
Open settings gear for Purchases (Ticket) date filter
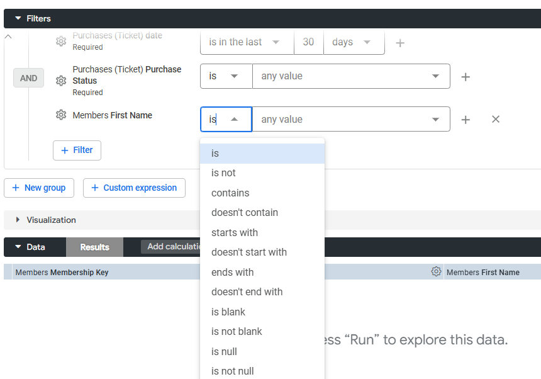coord(61,42)
